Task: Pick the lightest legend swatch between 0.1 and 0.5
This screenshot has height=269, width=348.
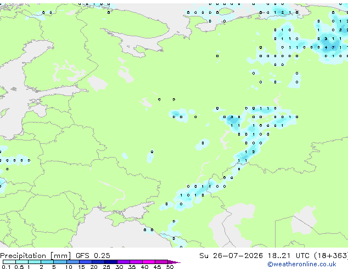Action: coord(9,262)
